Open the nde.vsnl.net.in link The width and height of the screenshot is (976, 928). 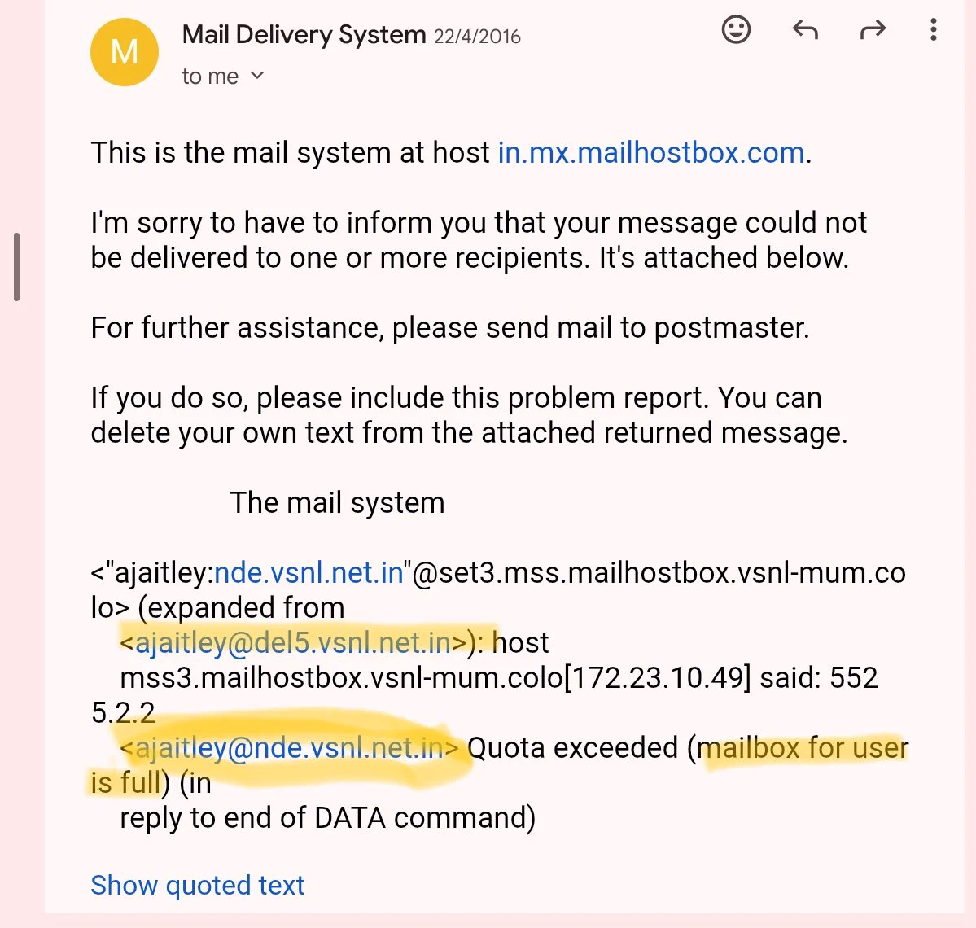click(x=309, y=572)
